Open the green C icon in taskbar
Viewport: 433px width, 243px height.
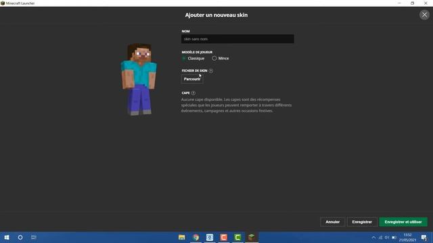(x=237, y=237)
